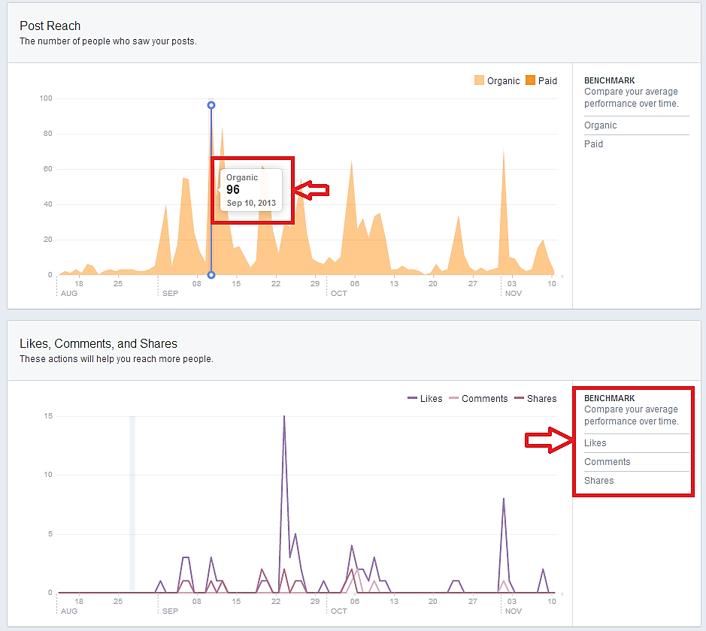Click the selected Sep 10 chart slider handle
The image size is (706, 631).
click(211, 274)
